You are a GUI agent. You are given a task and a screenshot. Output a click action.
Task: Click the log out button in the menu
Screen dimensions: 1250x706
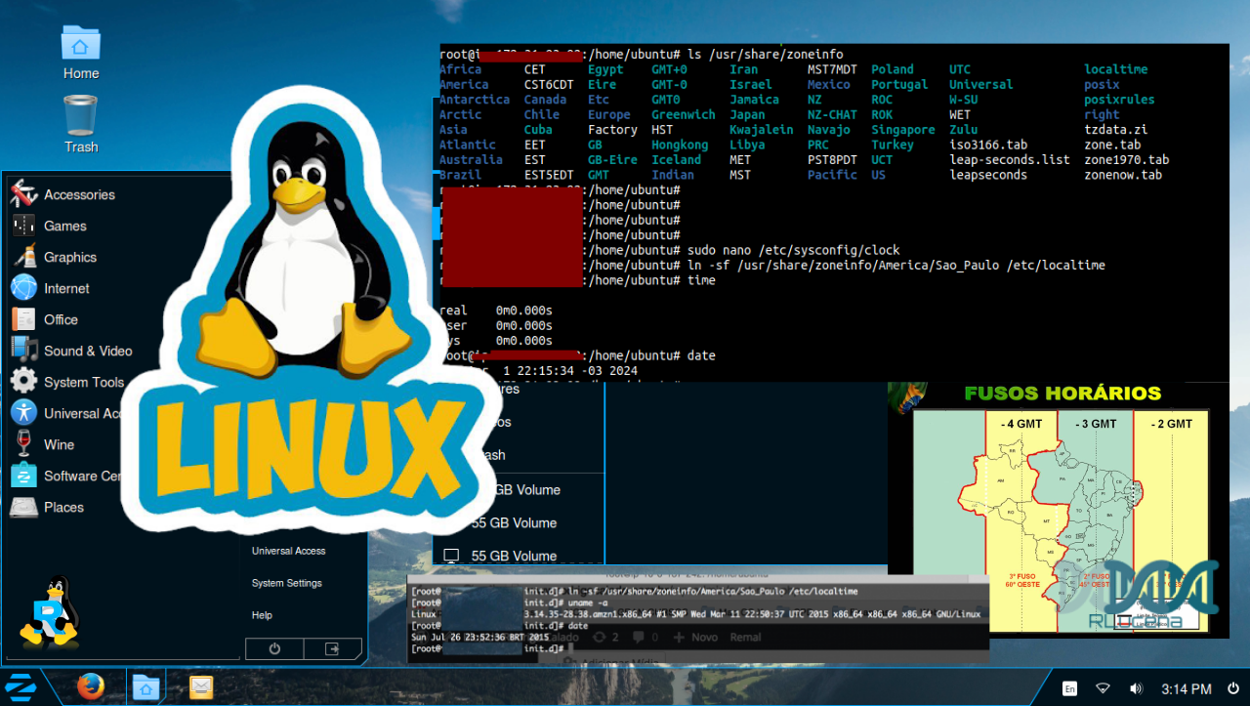coord(332,648)
